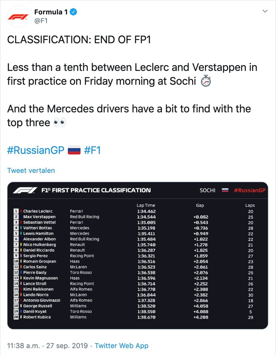
Task: Click the #RussianGP text in image header
Action: pyautogui.click(x=250, y=190)
